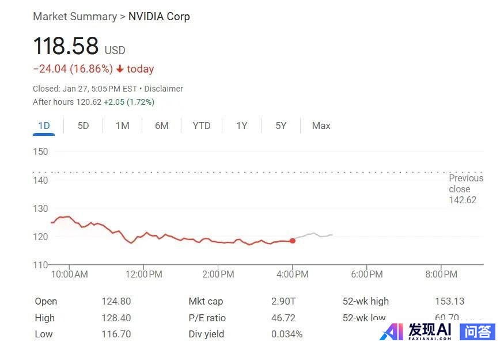
Task: Click the 发现AI logo icon
Action: pos(392,332)
